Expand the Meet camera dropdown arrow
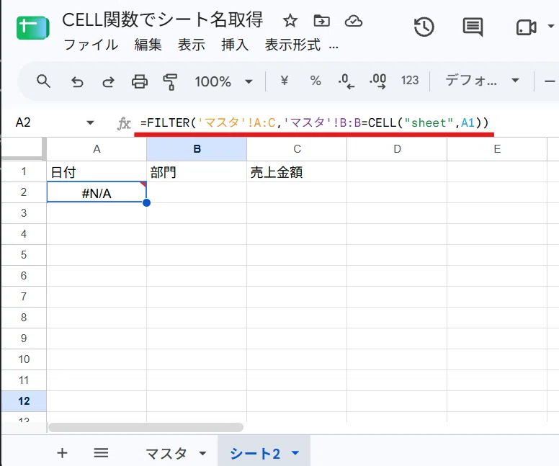559x466 pixels. (x=551, y=27)
